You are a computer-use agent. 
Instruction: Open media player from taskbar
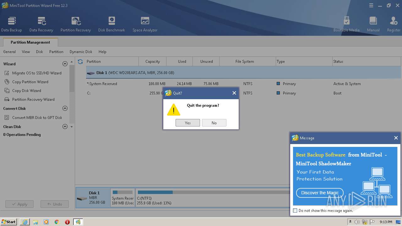click(x=46, y=222)
